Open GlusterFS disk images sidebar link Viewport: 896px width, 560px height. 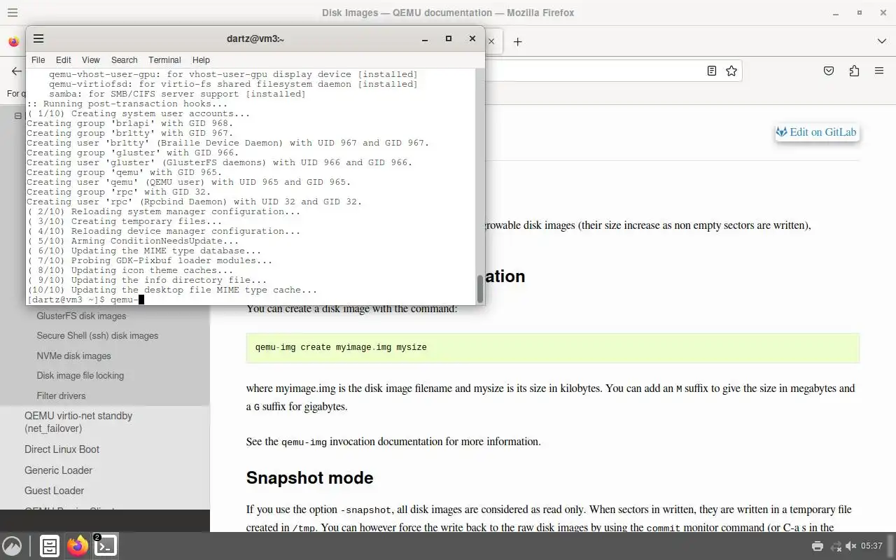tap(81, 316)
